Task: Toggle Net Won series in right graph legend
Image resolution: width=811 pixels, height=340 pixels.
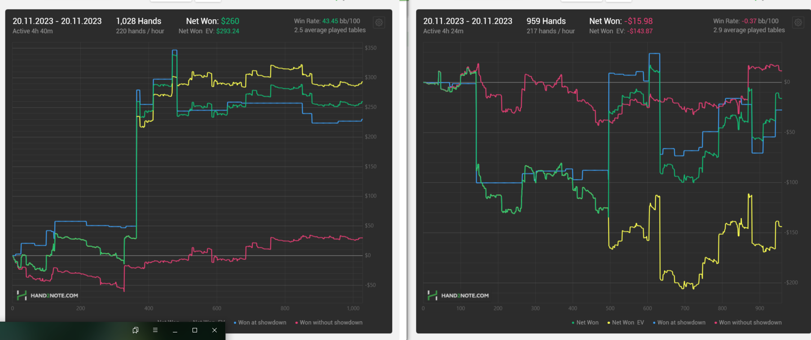Action: tap(585, 323)
